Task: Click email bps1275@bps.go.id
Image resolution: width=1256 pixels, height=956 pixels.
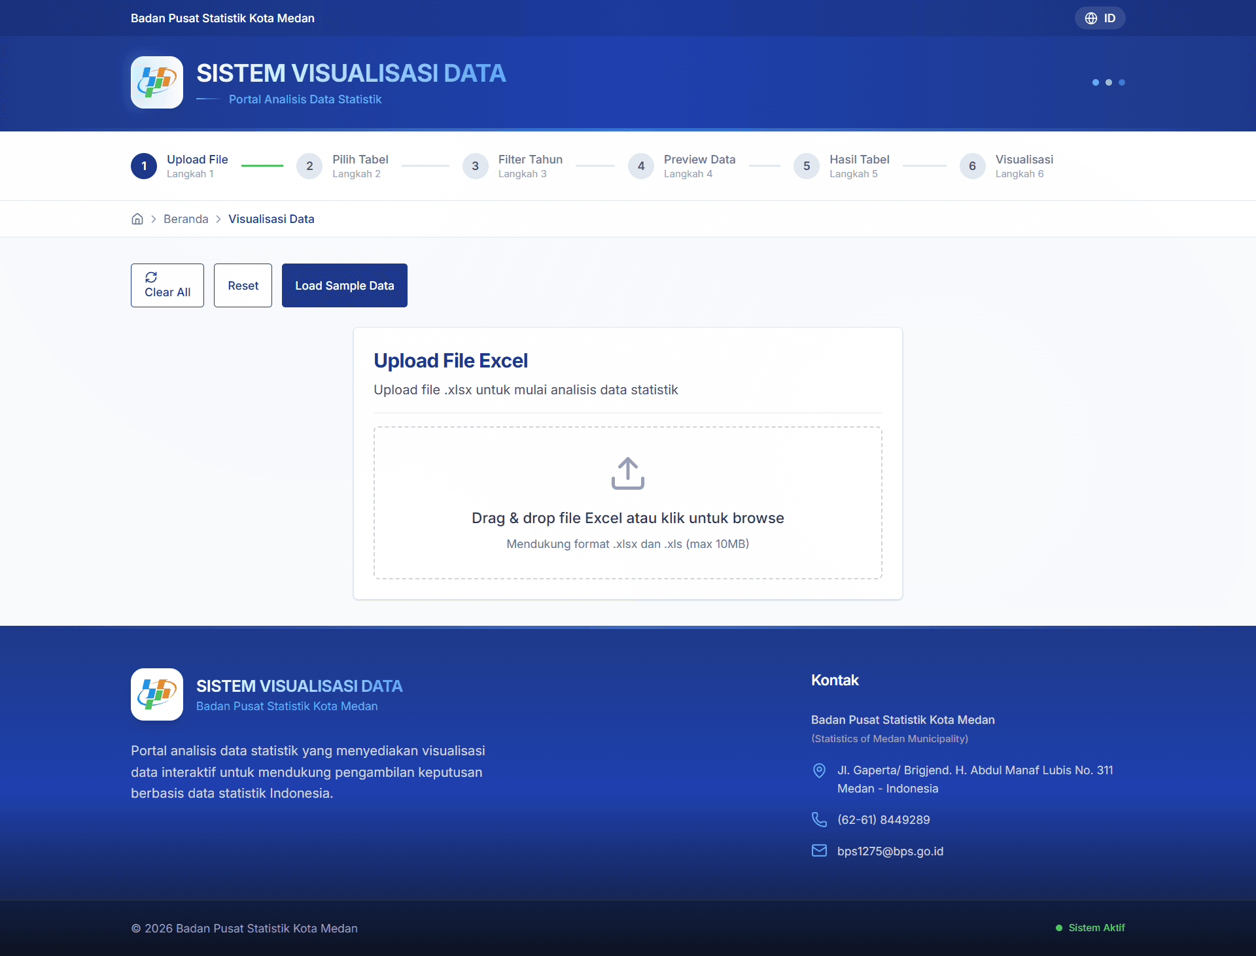Action: point(890,851)
